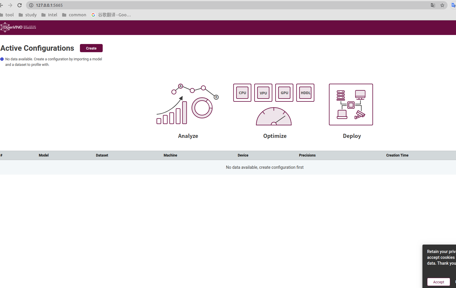Click the Machine column header

pos(170,155)
